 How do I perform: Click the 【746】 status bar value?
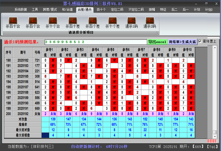click(x=212, y=147)
